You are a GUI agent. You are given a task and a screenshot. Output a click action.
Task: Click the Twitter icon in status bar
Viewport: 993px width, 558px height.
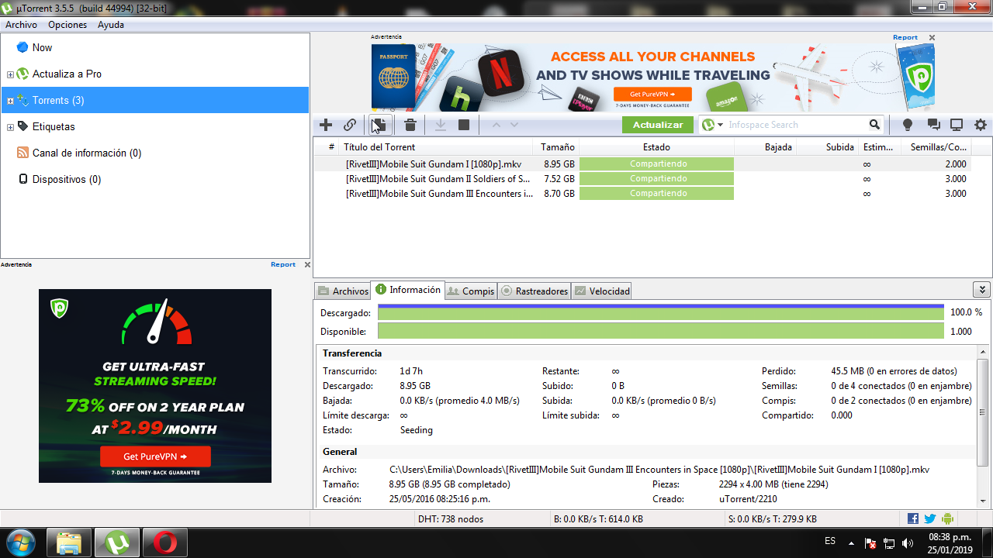click(x=929, y=519)
